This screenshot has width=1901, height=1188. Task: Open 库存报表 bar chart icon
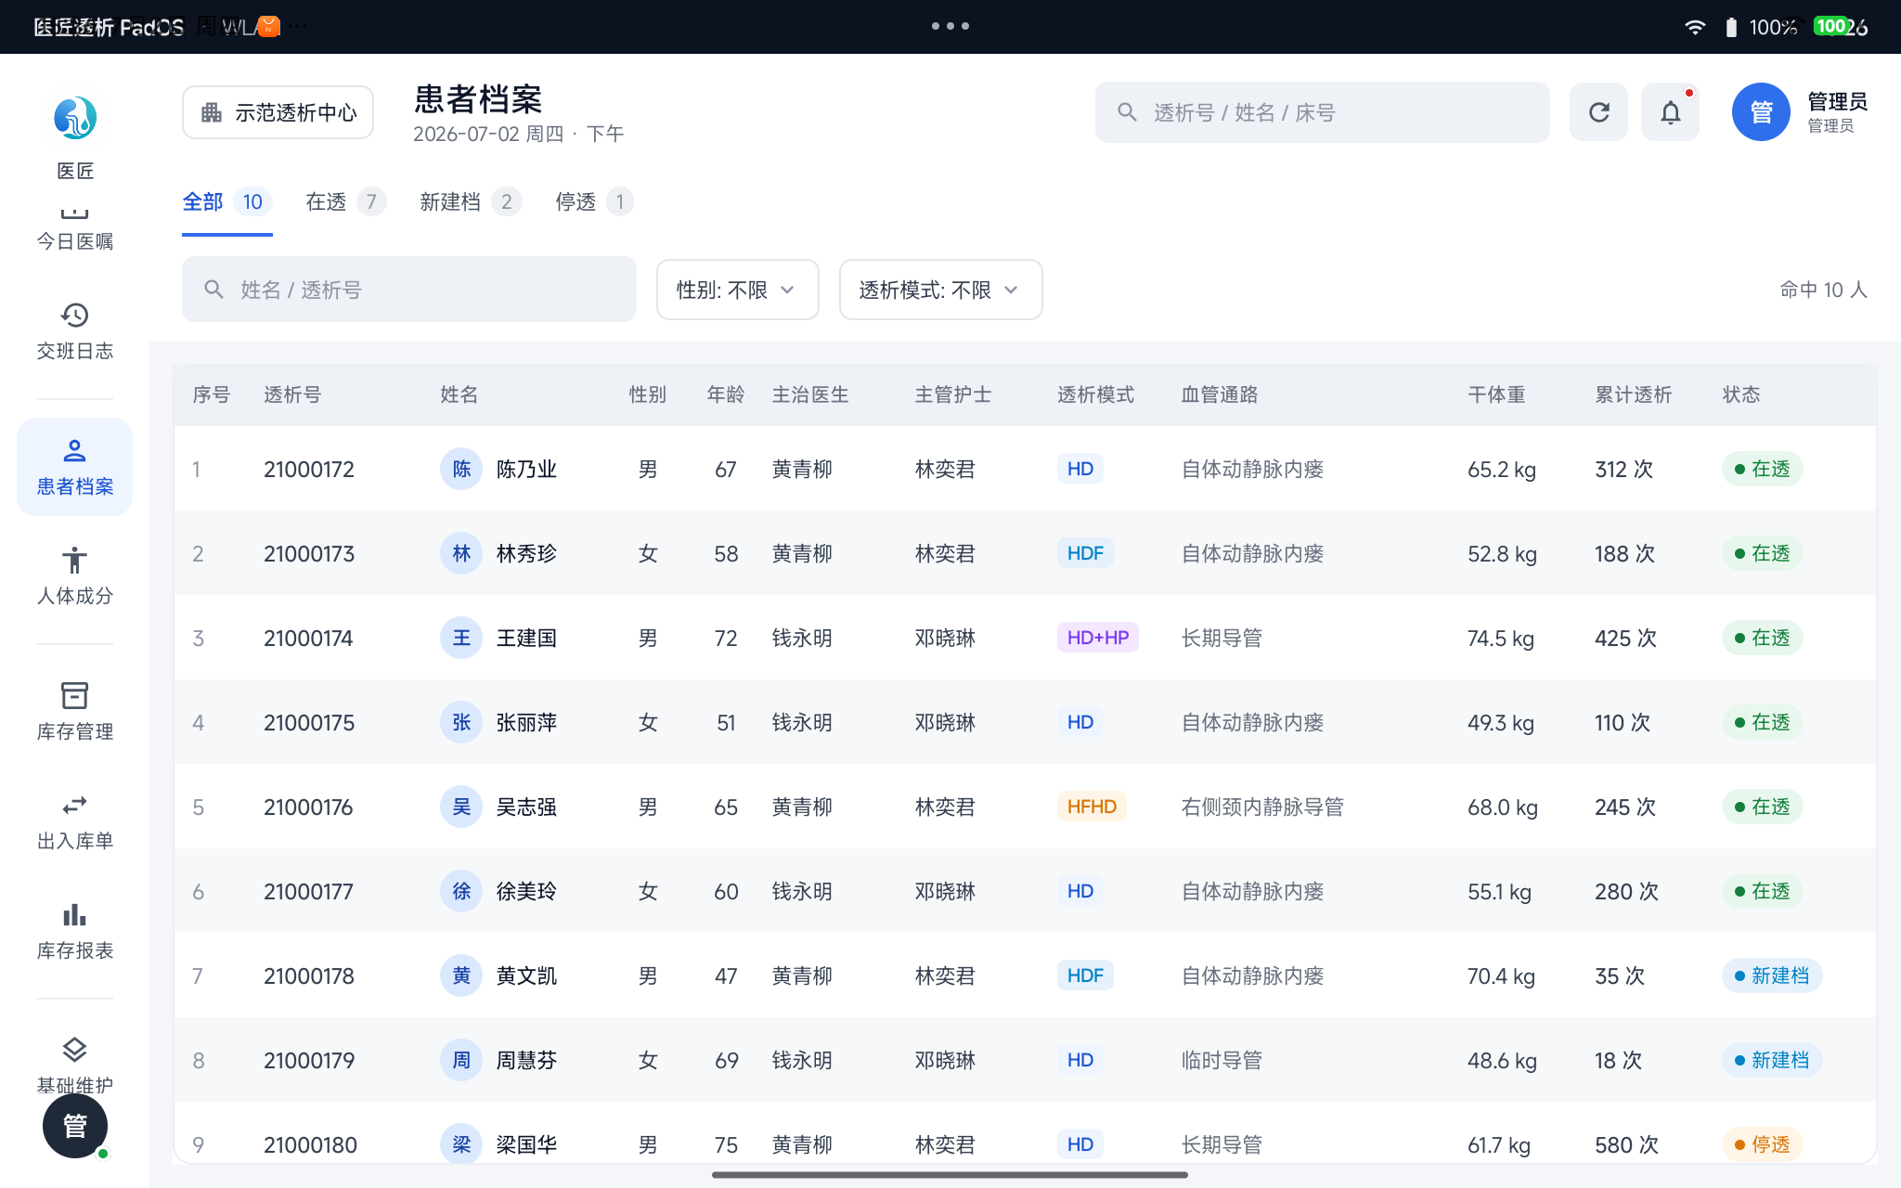74,914
